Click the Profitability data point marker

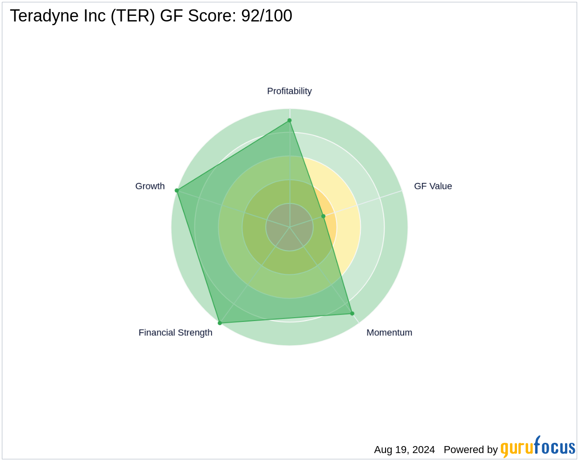289,120
